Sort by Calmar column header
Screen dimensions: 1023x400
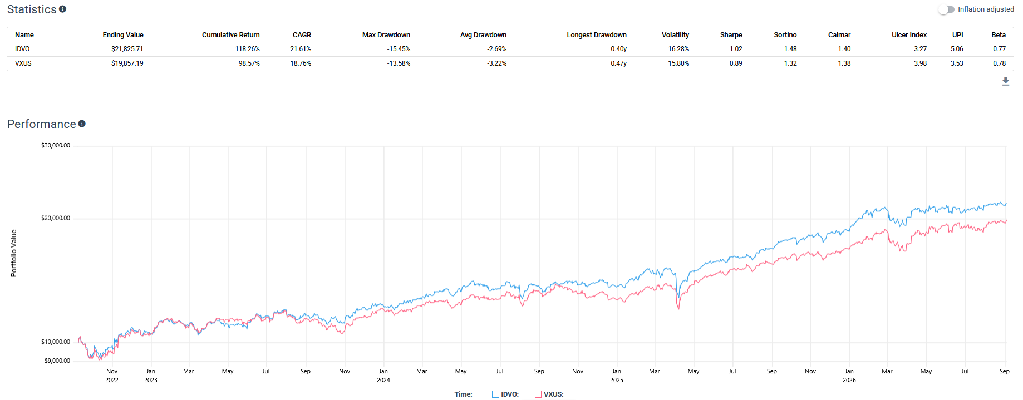pyautogui.click(x=839, y=34)
